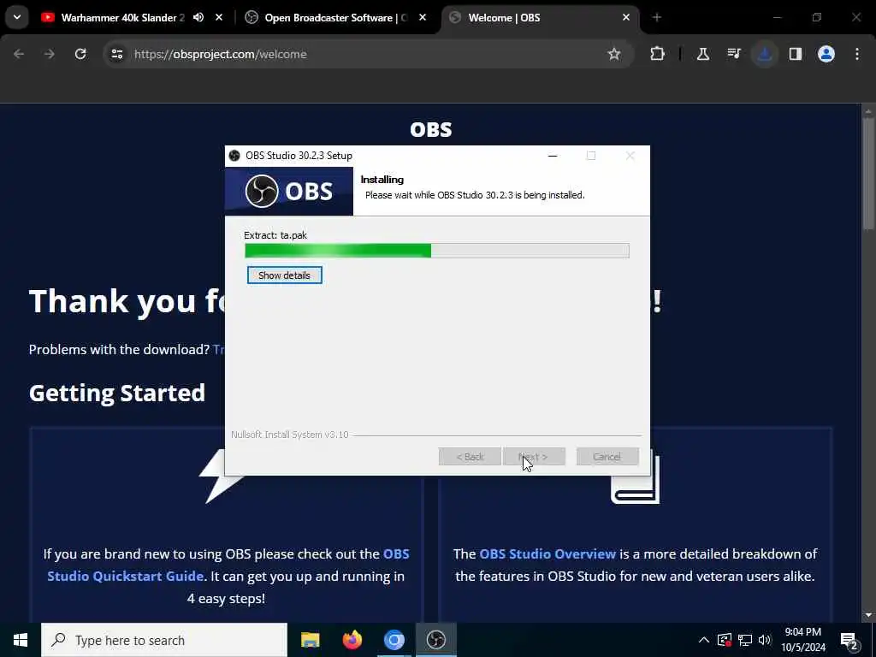Open the browser extensions puzzle icon
Viewport: 876px width, 657px height.
(x=658, y=54)
